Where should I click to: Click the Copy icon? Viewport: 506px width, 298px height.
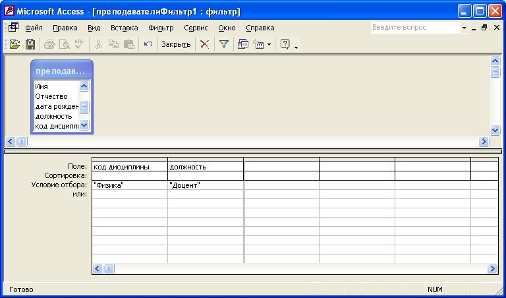pos(113,44)
